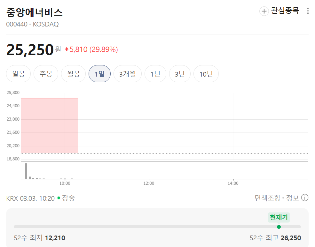This screenshot has width=315, height=247.
Task: Click the 23,000 price axis label
Action: coord(13,119)
